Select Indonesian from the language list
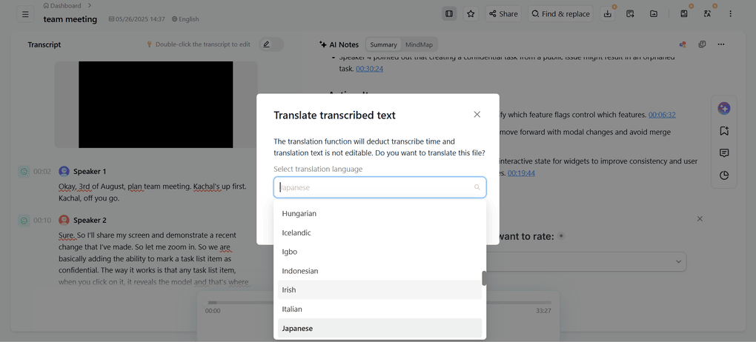The height and width of the screenshot is (342, 756). [x=380, y=271]
